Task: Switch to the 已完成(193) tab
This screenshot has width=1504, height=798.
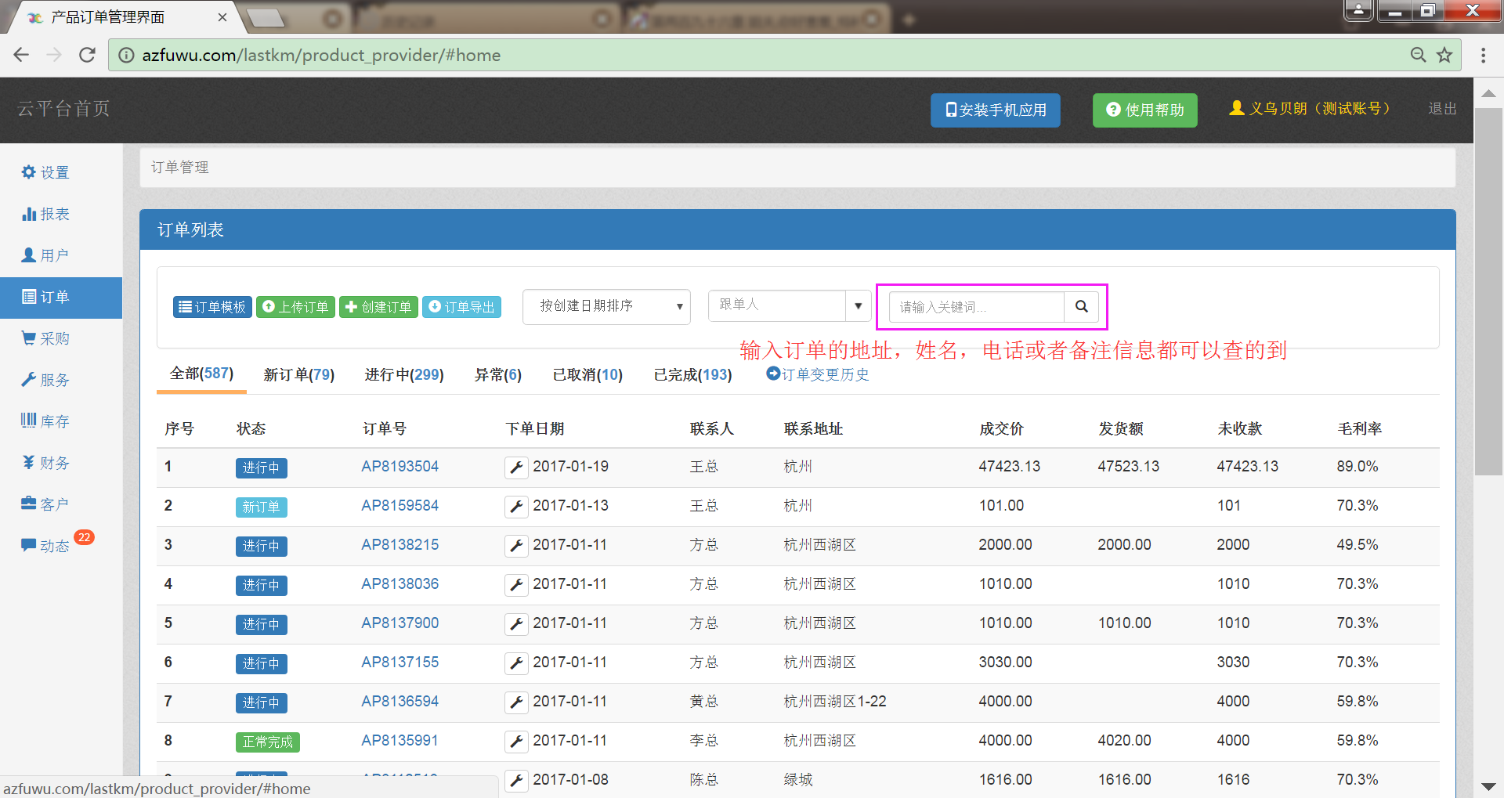Action: 693,375
